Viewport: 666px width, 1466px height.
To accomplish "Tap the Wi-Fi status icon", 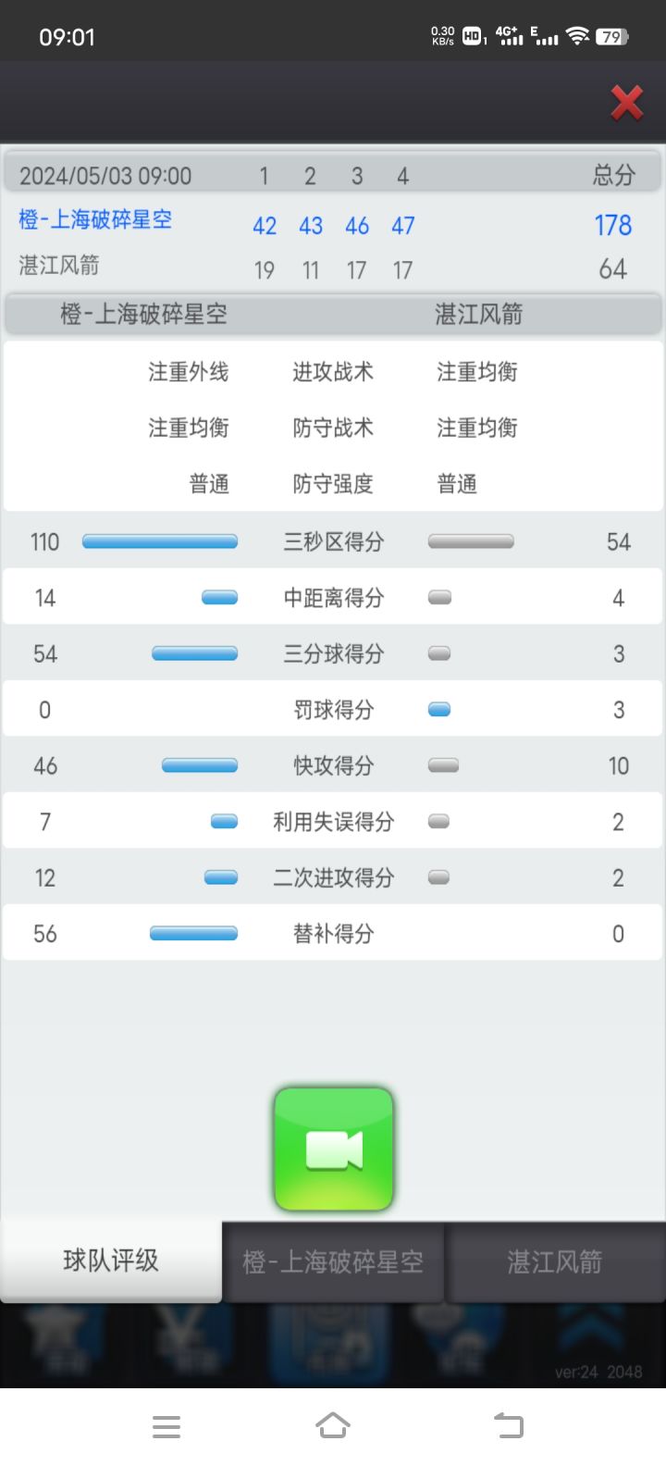I will coord(578,36).
